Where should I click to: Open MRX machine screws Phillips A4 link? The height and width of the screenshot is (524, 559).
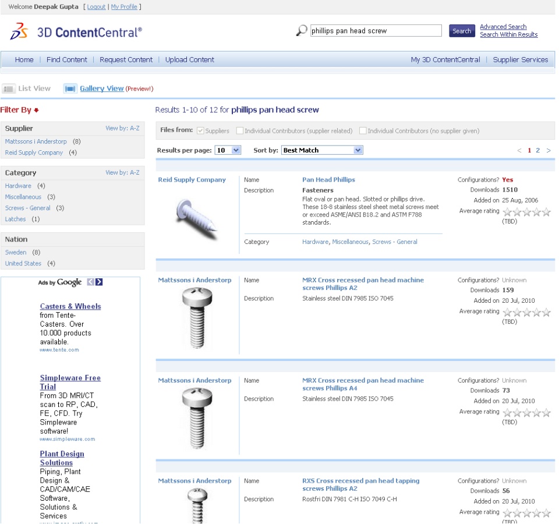pyautogui.click(x=363, y=384)
